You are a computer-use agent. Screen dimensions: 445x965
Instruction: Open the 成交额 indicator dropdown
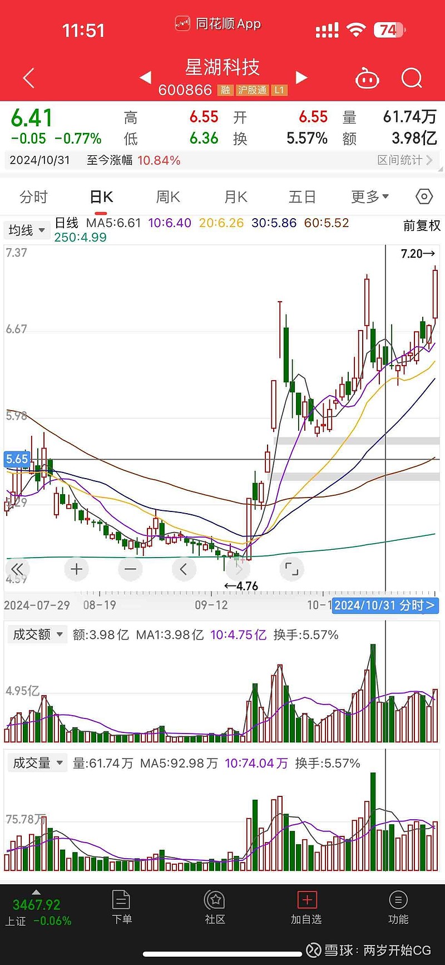click(37, 634)
